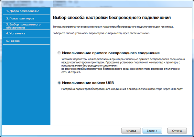The height and width of the screenshot is (137, 194).
Task: Select step '2. Поиск принтеров' in sidebar
Action: [20, 18]
